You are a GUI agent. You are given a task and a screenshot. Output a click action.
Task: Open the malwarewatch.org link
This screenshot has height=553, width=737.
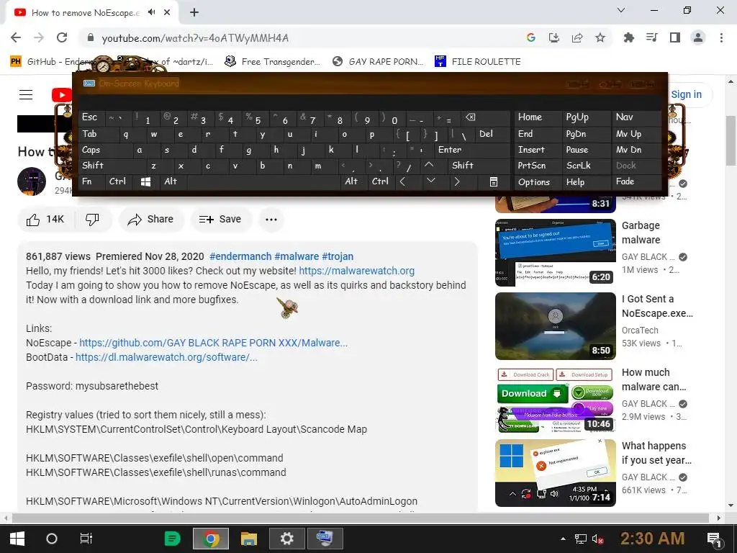pyautogui.click(x=357, y=271)
